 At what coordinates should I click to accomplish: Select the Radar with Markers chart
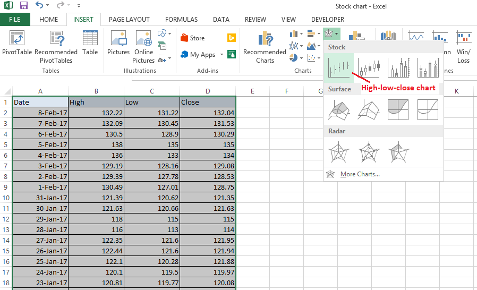tap(369, 152)
